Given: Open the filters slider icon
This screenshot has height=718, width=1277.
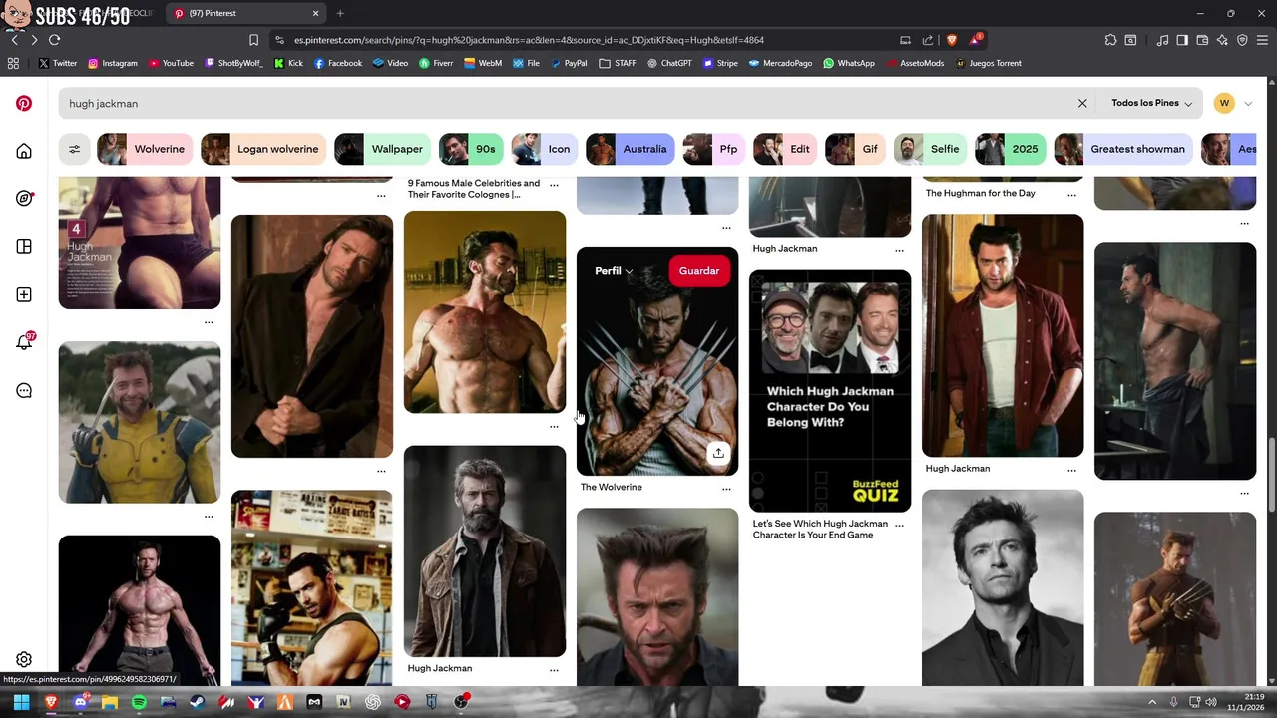Looking at the screenshot, I should click(74, 149).
